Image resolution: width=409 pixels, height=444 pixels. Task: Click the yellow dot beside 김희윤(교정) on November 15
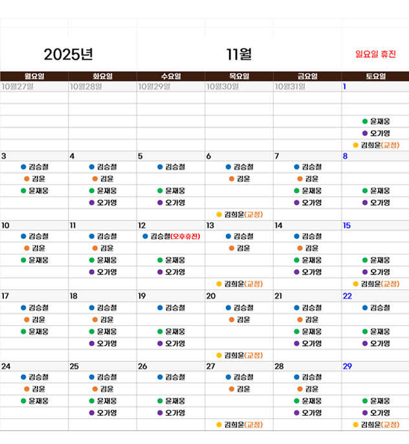coord(355,284)
